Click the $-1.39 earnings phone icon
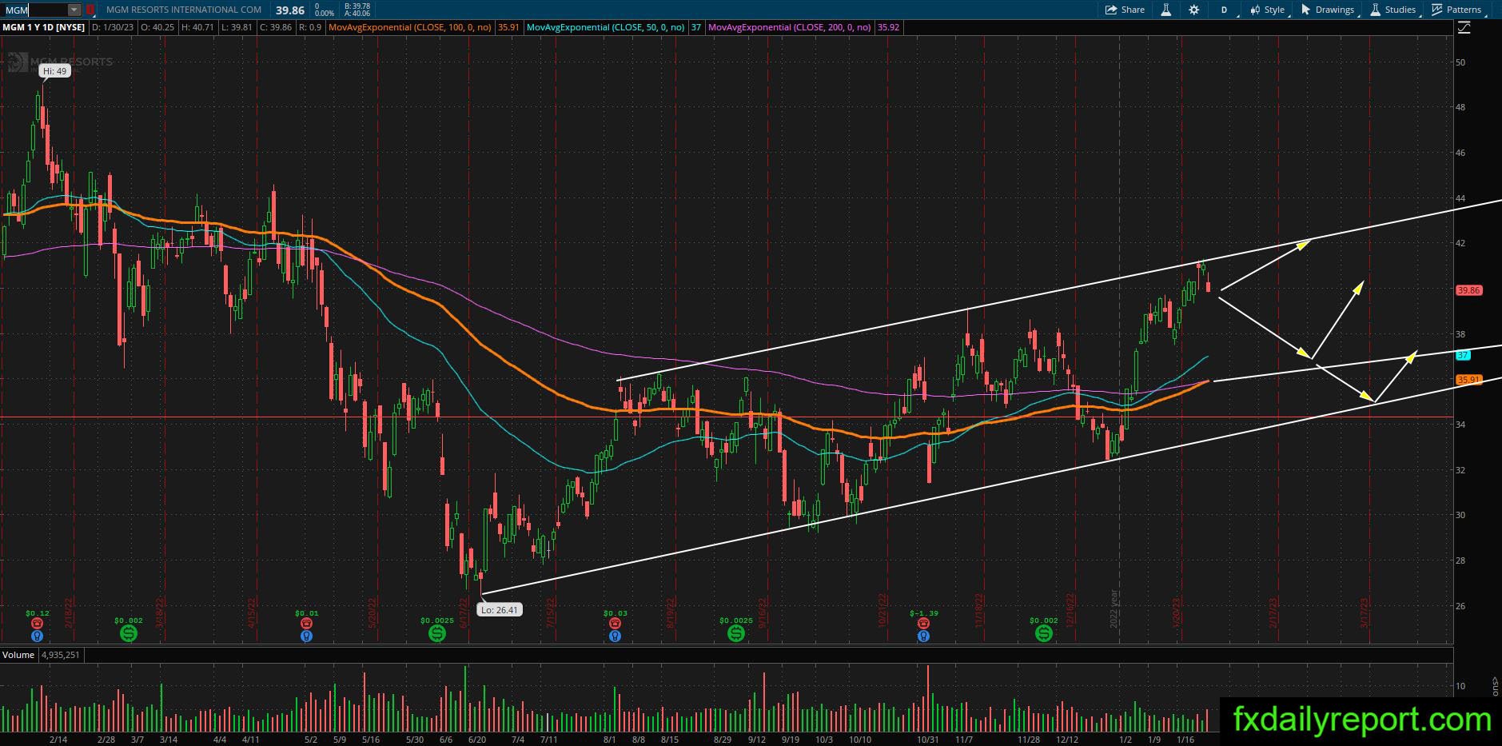Image resolution: width=1502 pixels, height=746 pixels. (x=923, y=624)
